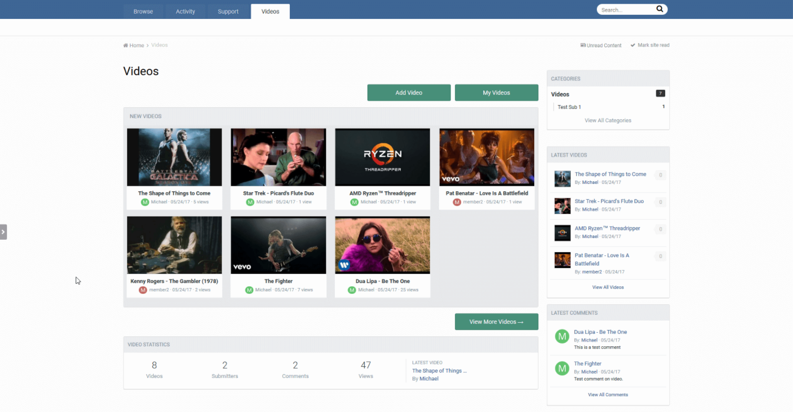Select the Test Sub 1 category
The height and width of the screenshot is (412, 793).
pos(569,107)
